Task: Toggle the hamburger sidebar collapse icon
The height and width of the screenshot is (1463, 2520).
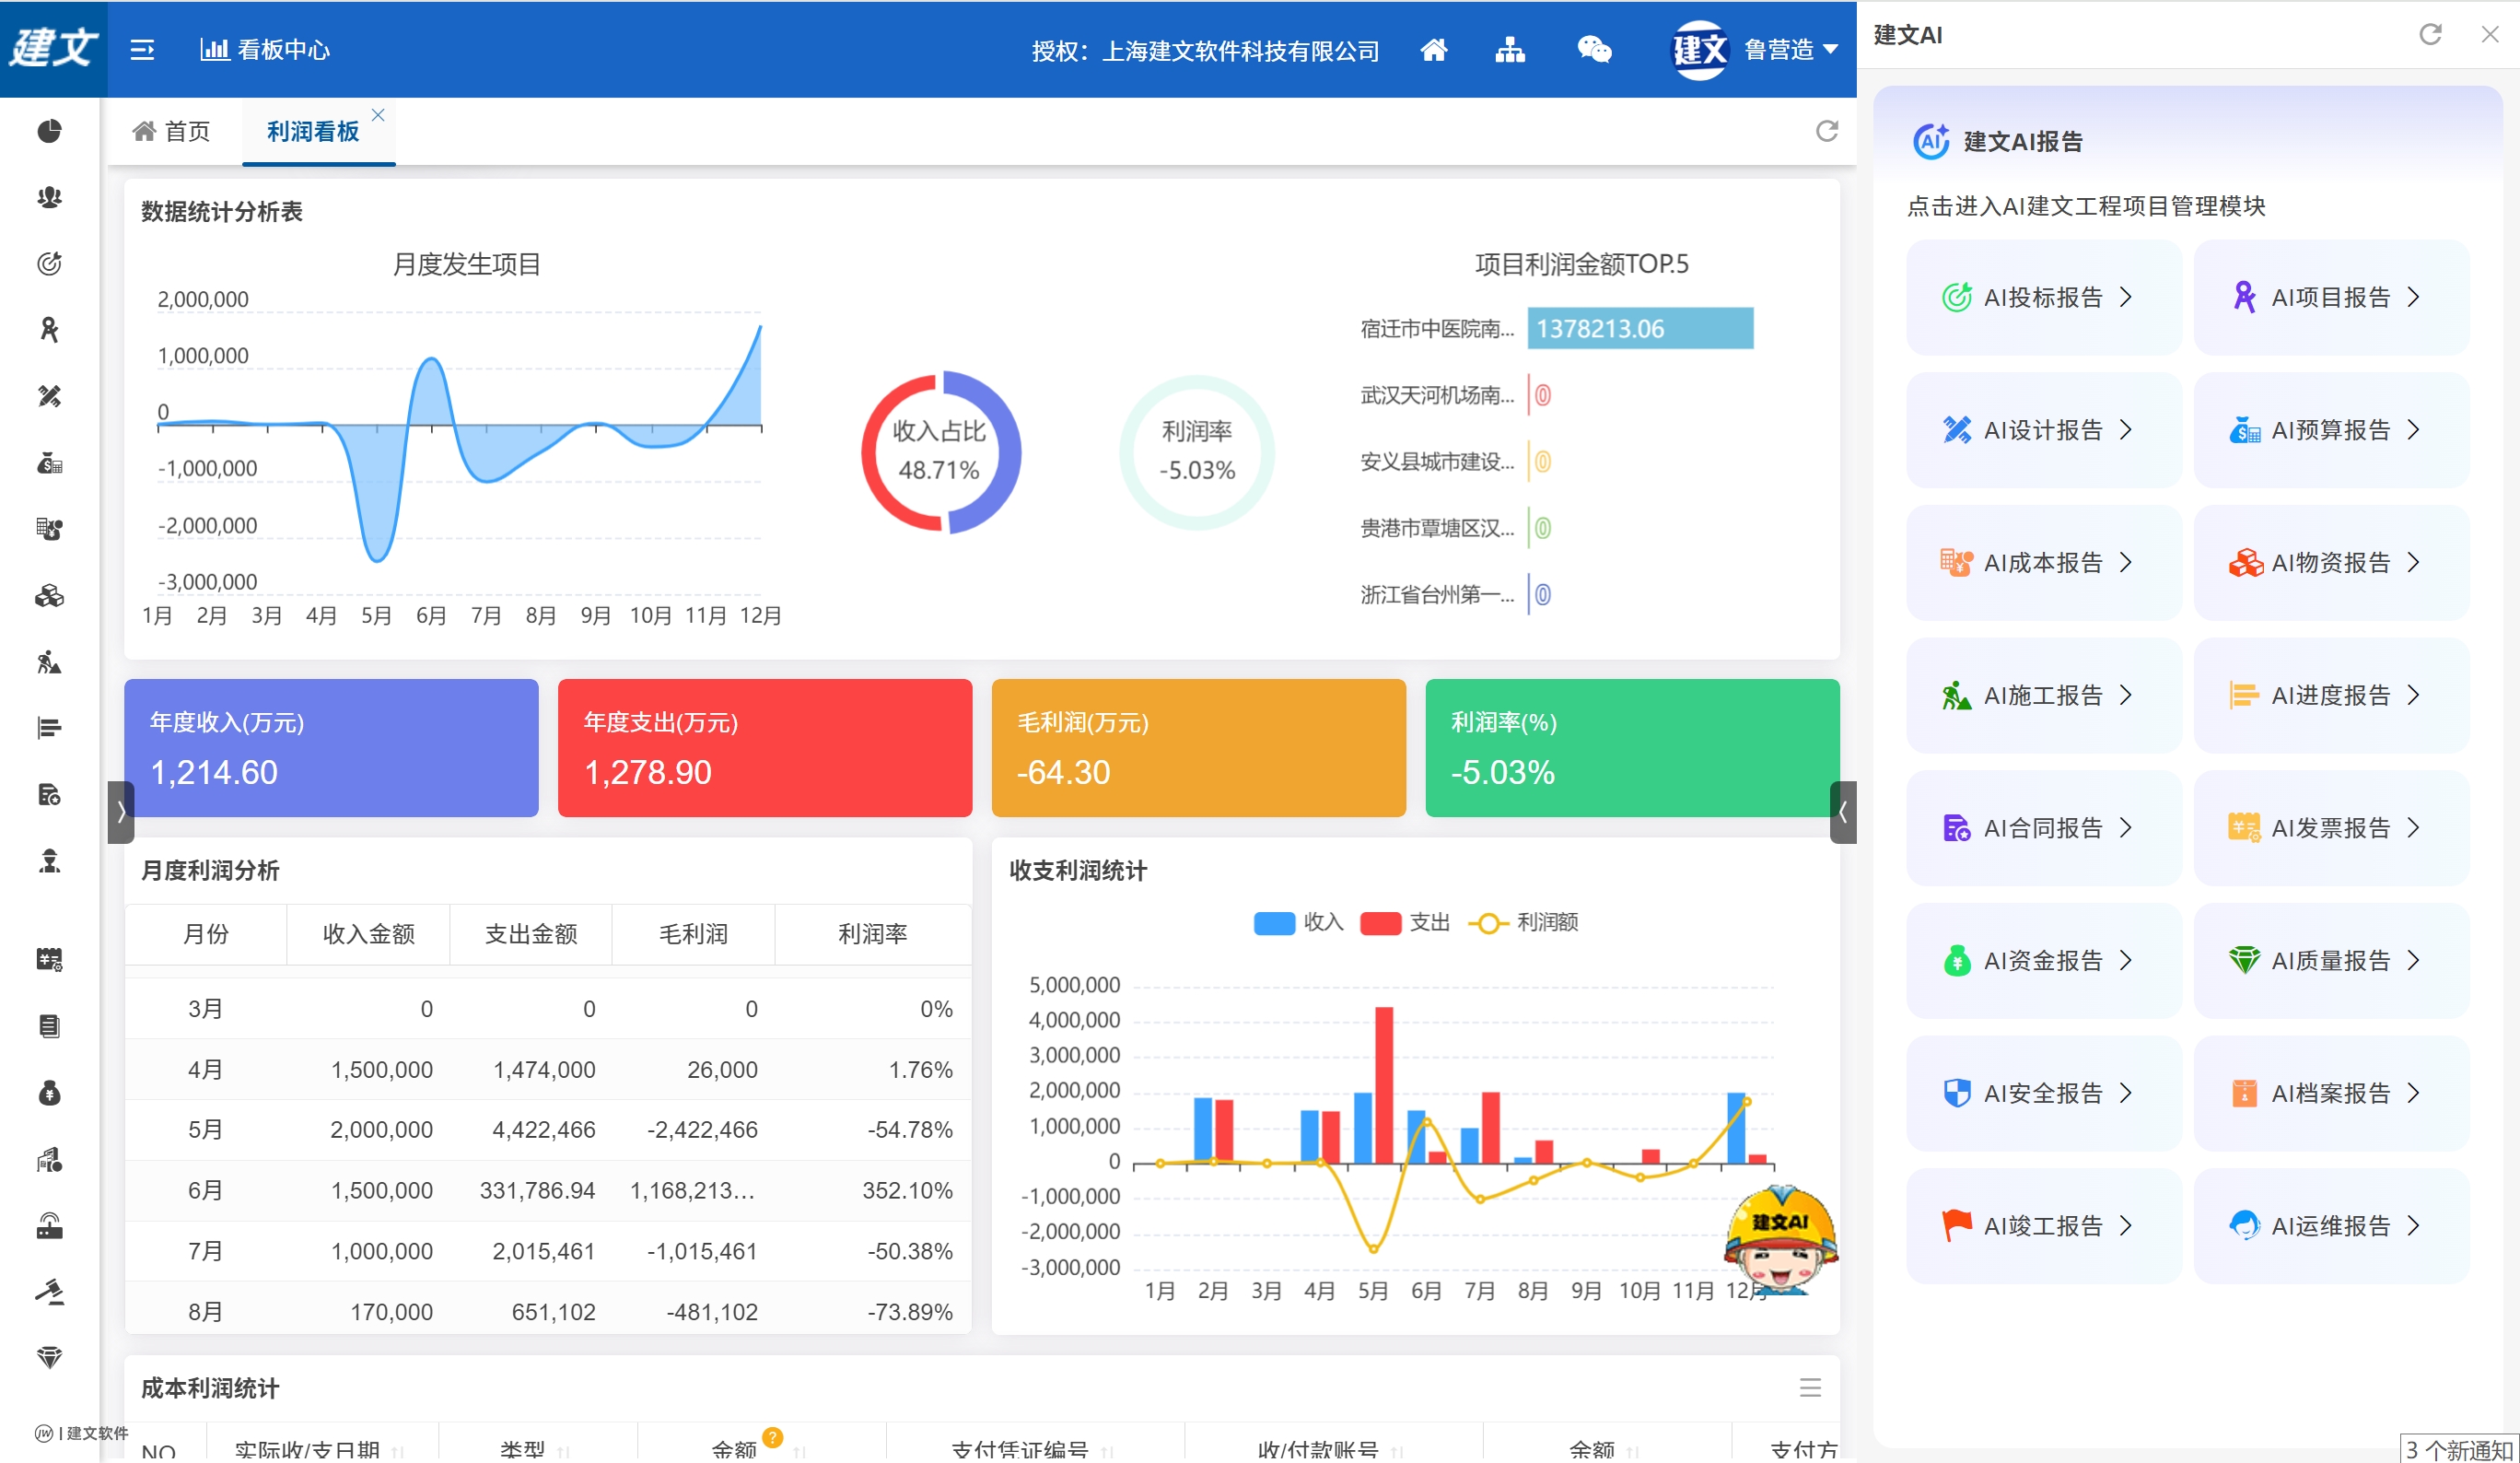Action: tap(142, 50)
